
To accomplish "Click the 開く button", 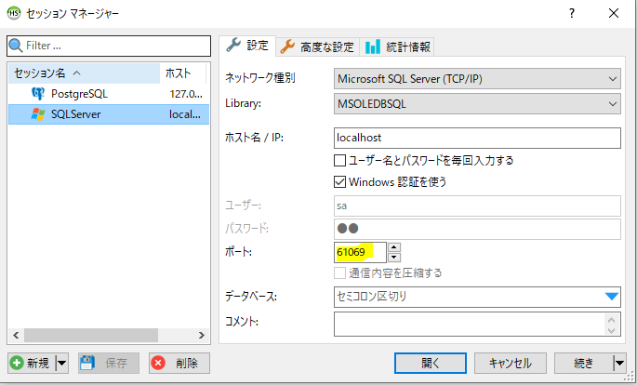I will tap(431, 363).
